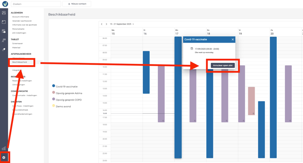The image size is (303, 163).
Task: Open the pill medication icon in the dark sidebar
Action: coord(4,49)
